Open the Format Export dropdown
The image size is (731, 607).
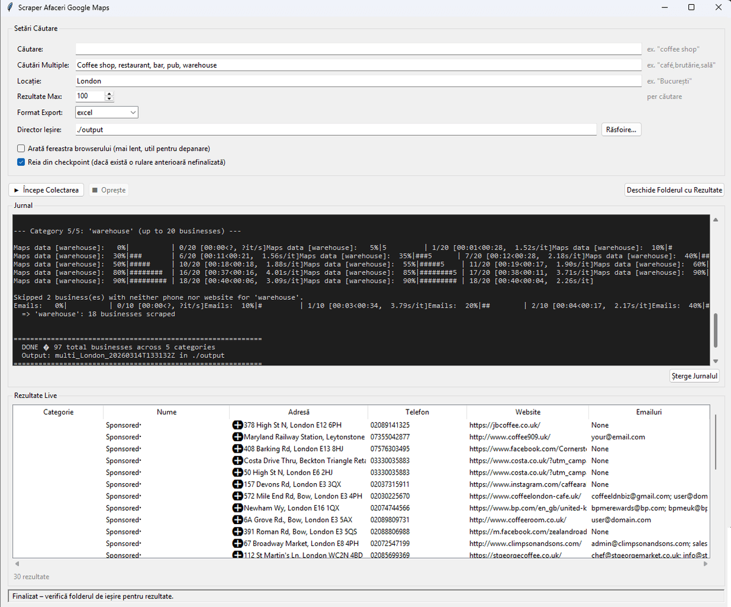click(107, 112)
